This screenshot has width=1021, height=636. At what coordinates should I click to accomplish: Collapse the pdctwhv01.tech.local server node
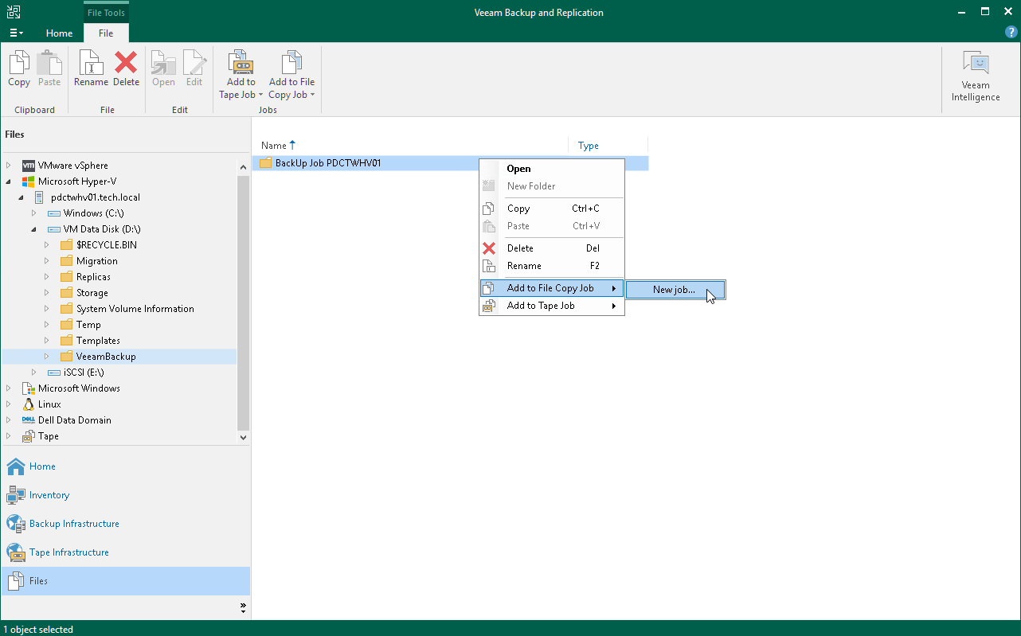pyautogui.click(x=22, y=197)
